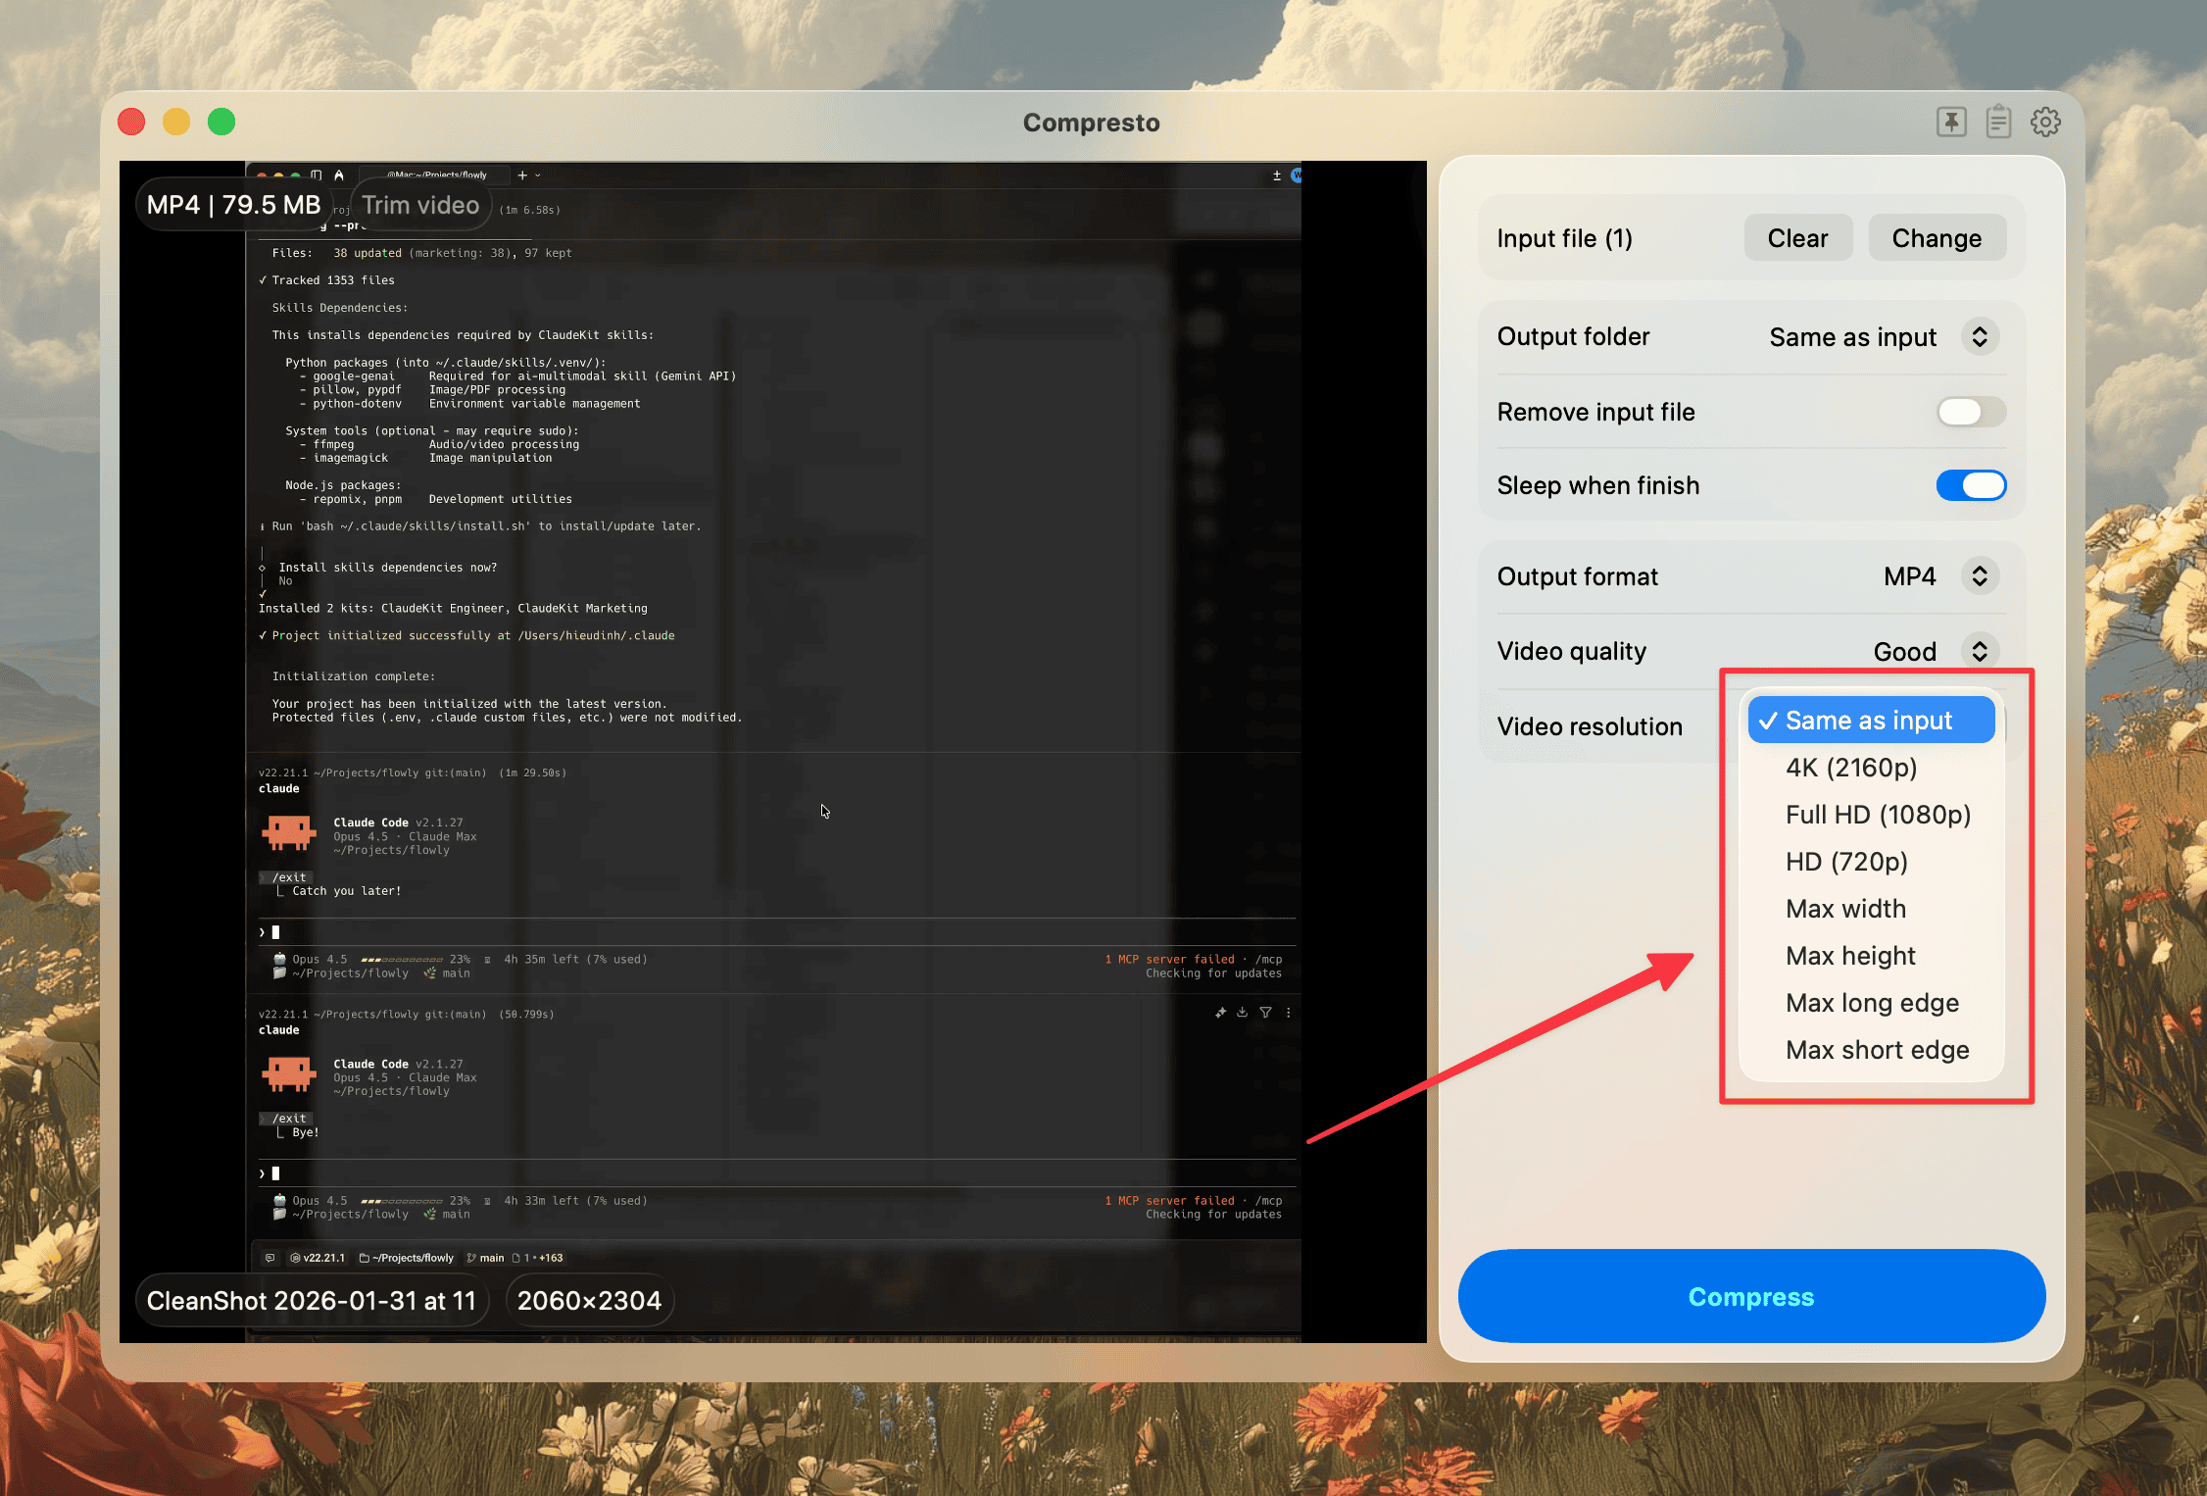Click the 2060×2304 resolution badge
This screenshot has width=2207, height=1496.
point(589,1300)
